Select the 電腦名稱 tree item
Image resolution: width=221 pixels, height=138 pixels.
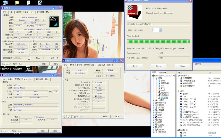pos(165,83)
